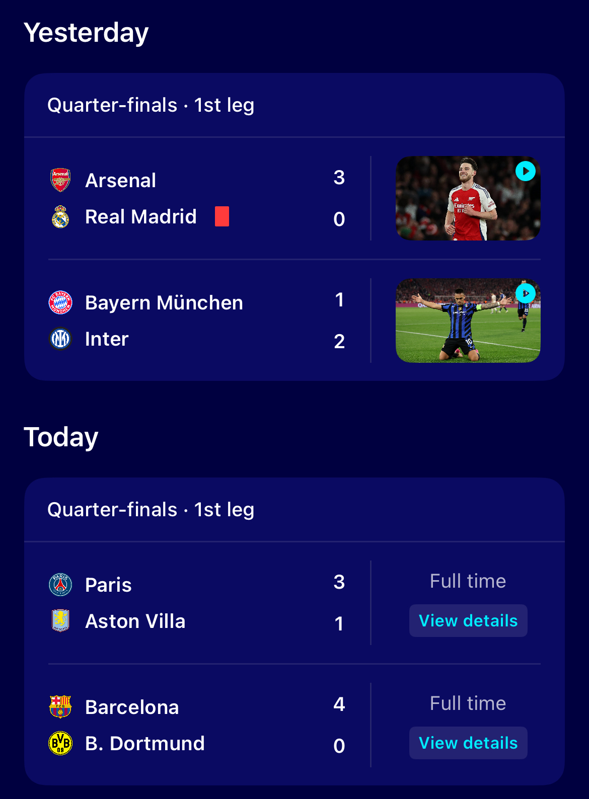The height and width of the screenshot is (799, 589).
Task: Play the Bayern vs Inter highlights video
Action: coord(526,293)
